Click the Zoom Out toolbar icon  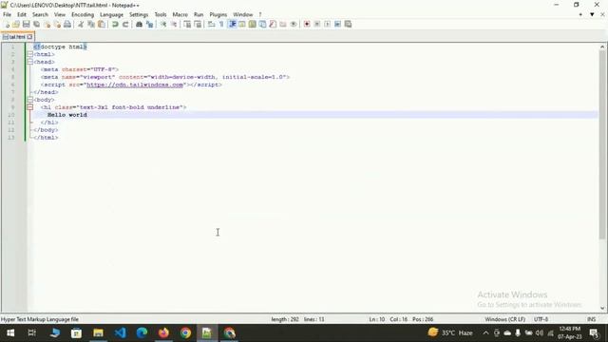tap(173, 24)
